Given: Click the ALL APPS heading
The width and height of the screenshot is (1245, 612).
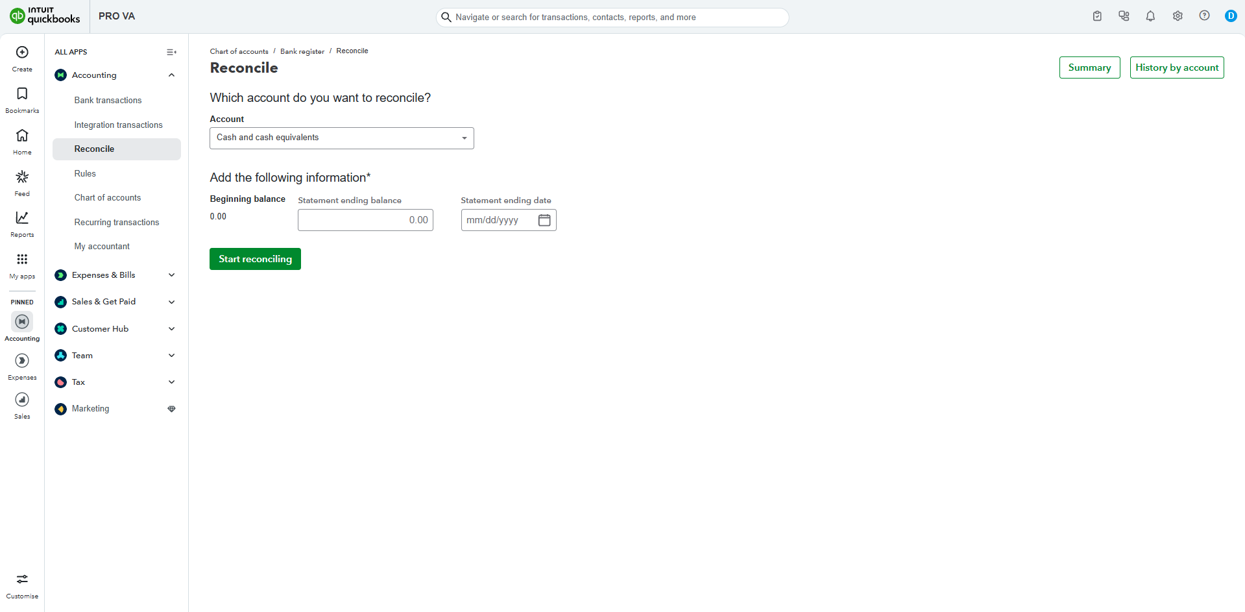Looking at the screenshot, I should (71, 52).
